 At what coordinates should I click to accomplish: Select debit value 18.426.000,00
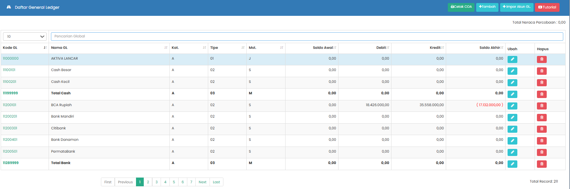tap(377, 105)
